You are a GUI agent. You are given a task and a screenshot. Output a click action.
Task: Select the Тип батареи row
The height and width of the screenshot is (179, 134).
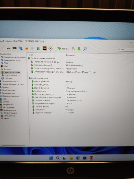(x=39, y=91)
